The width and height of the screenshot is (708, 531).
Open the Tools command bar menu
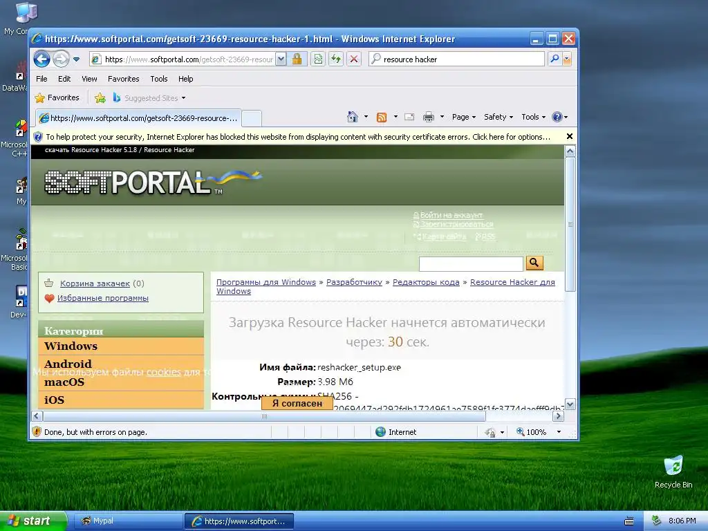[x=533, y=117]
